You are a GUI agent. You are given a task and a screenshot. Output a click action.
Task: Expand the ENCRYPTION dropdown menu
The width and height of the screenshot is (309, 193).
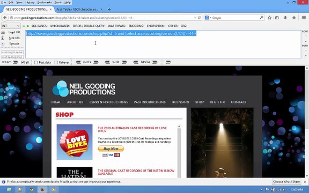coord(156,26)
